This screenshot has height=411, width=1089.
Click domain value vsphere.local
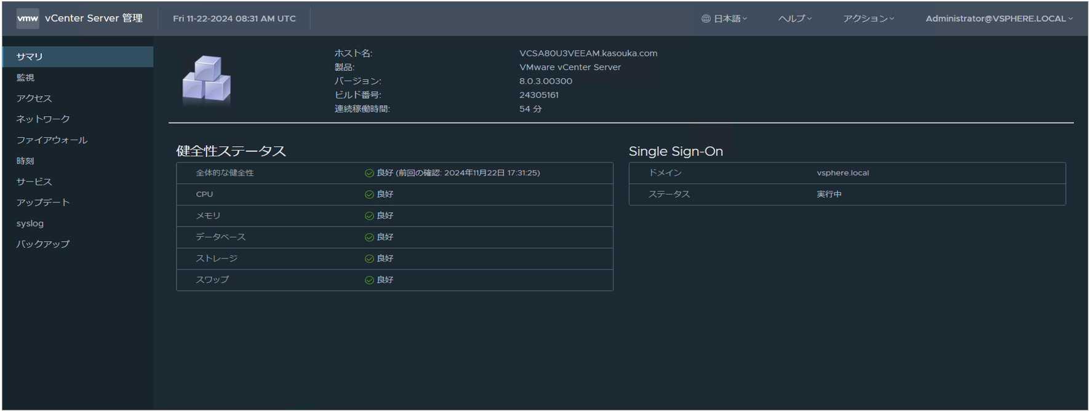pos(843,173)
